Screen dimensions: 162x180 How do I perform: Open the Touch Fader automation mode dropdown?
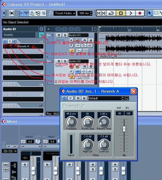pyautogui.click(x=65, y=13)
